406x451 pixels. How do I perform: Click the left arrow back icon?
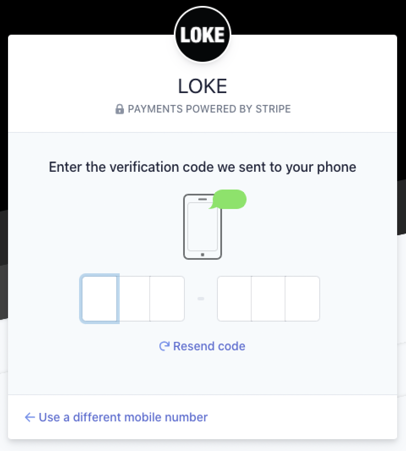30,417
